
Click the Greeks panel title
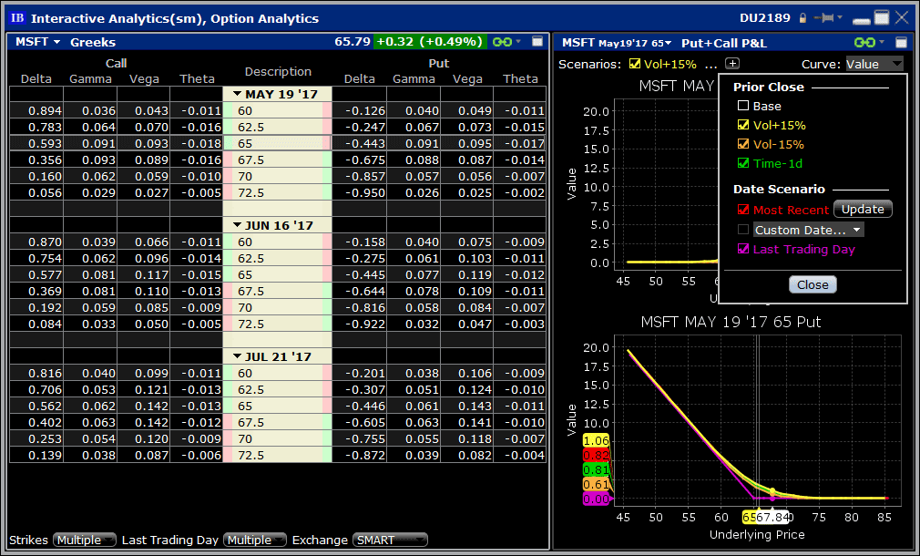(93, 42)
